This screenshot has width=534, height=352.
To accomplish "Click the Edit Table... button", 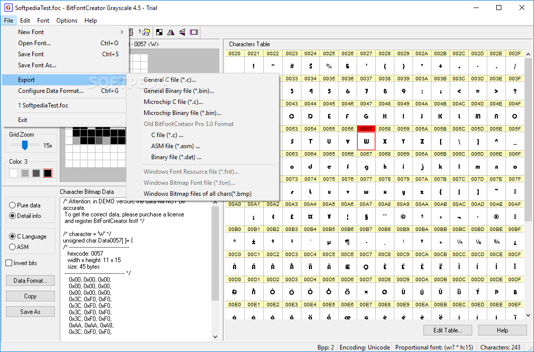I will point(448,330).
